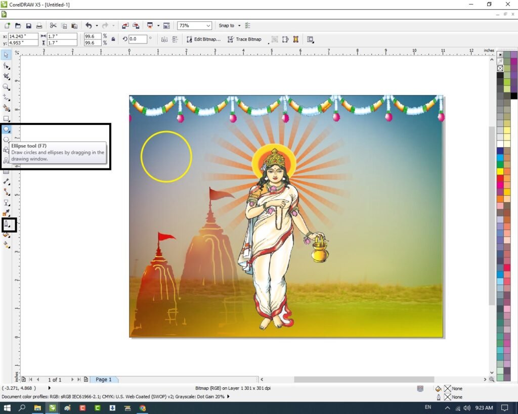Open taskbar search magnifier
Viewport: 518px width, 414px height.
(22, 408)
